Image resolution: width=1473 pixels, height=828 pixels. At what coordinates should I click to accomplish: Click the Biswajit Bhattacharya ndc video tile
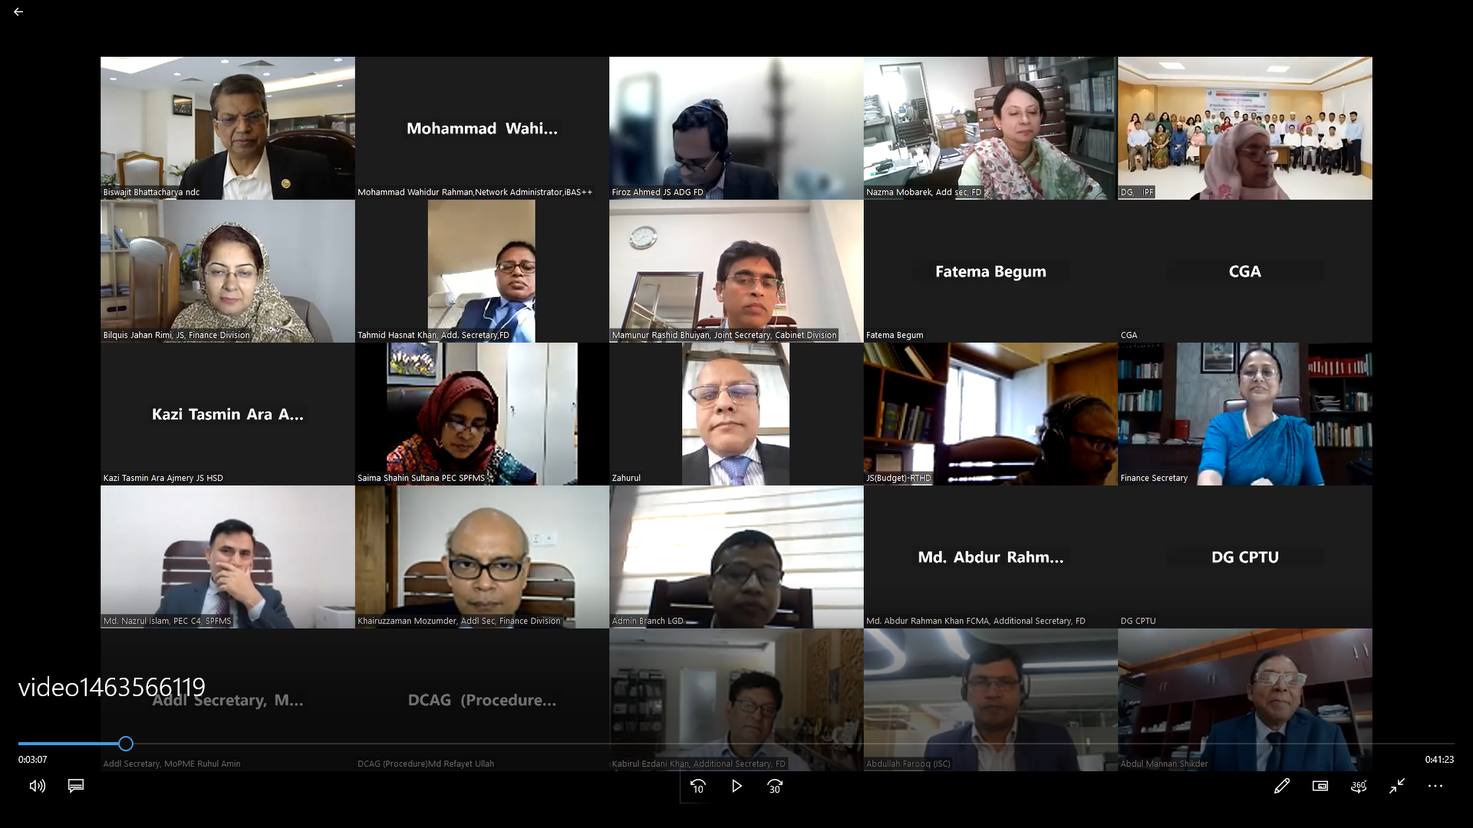[x=228, y=128]
